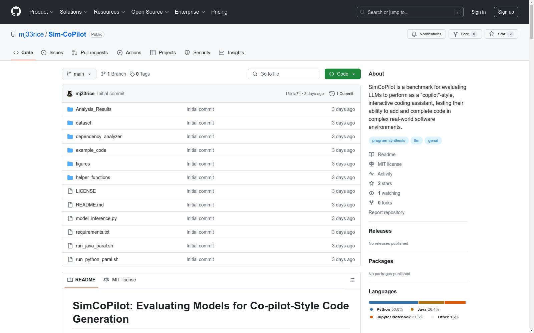Viewport: 534px width, 333px height.
Task: Click the pulse icon beside Activity
Action: click(371, 174)
